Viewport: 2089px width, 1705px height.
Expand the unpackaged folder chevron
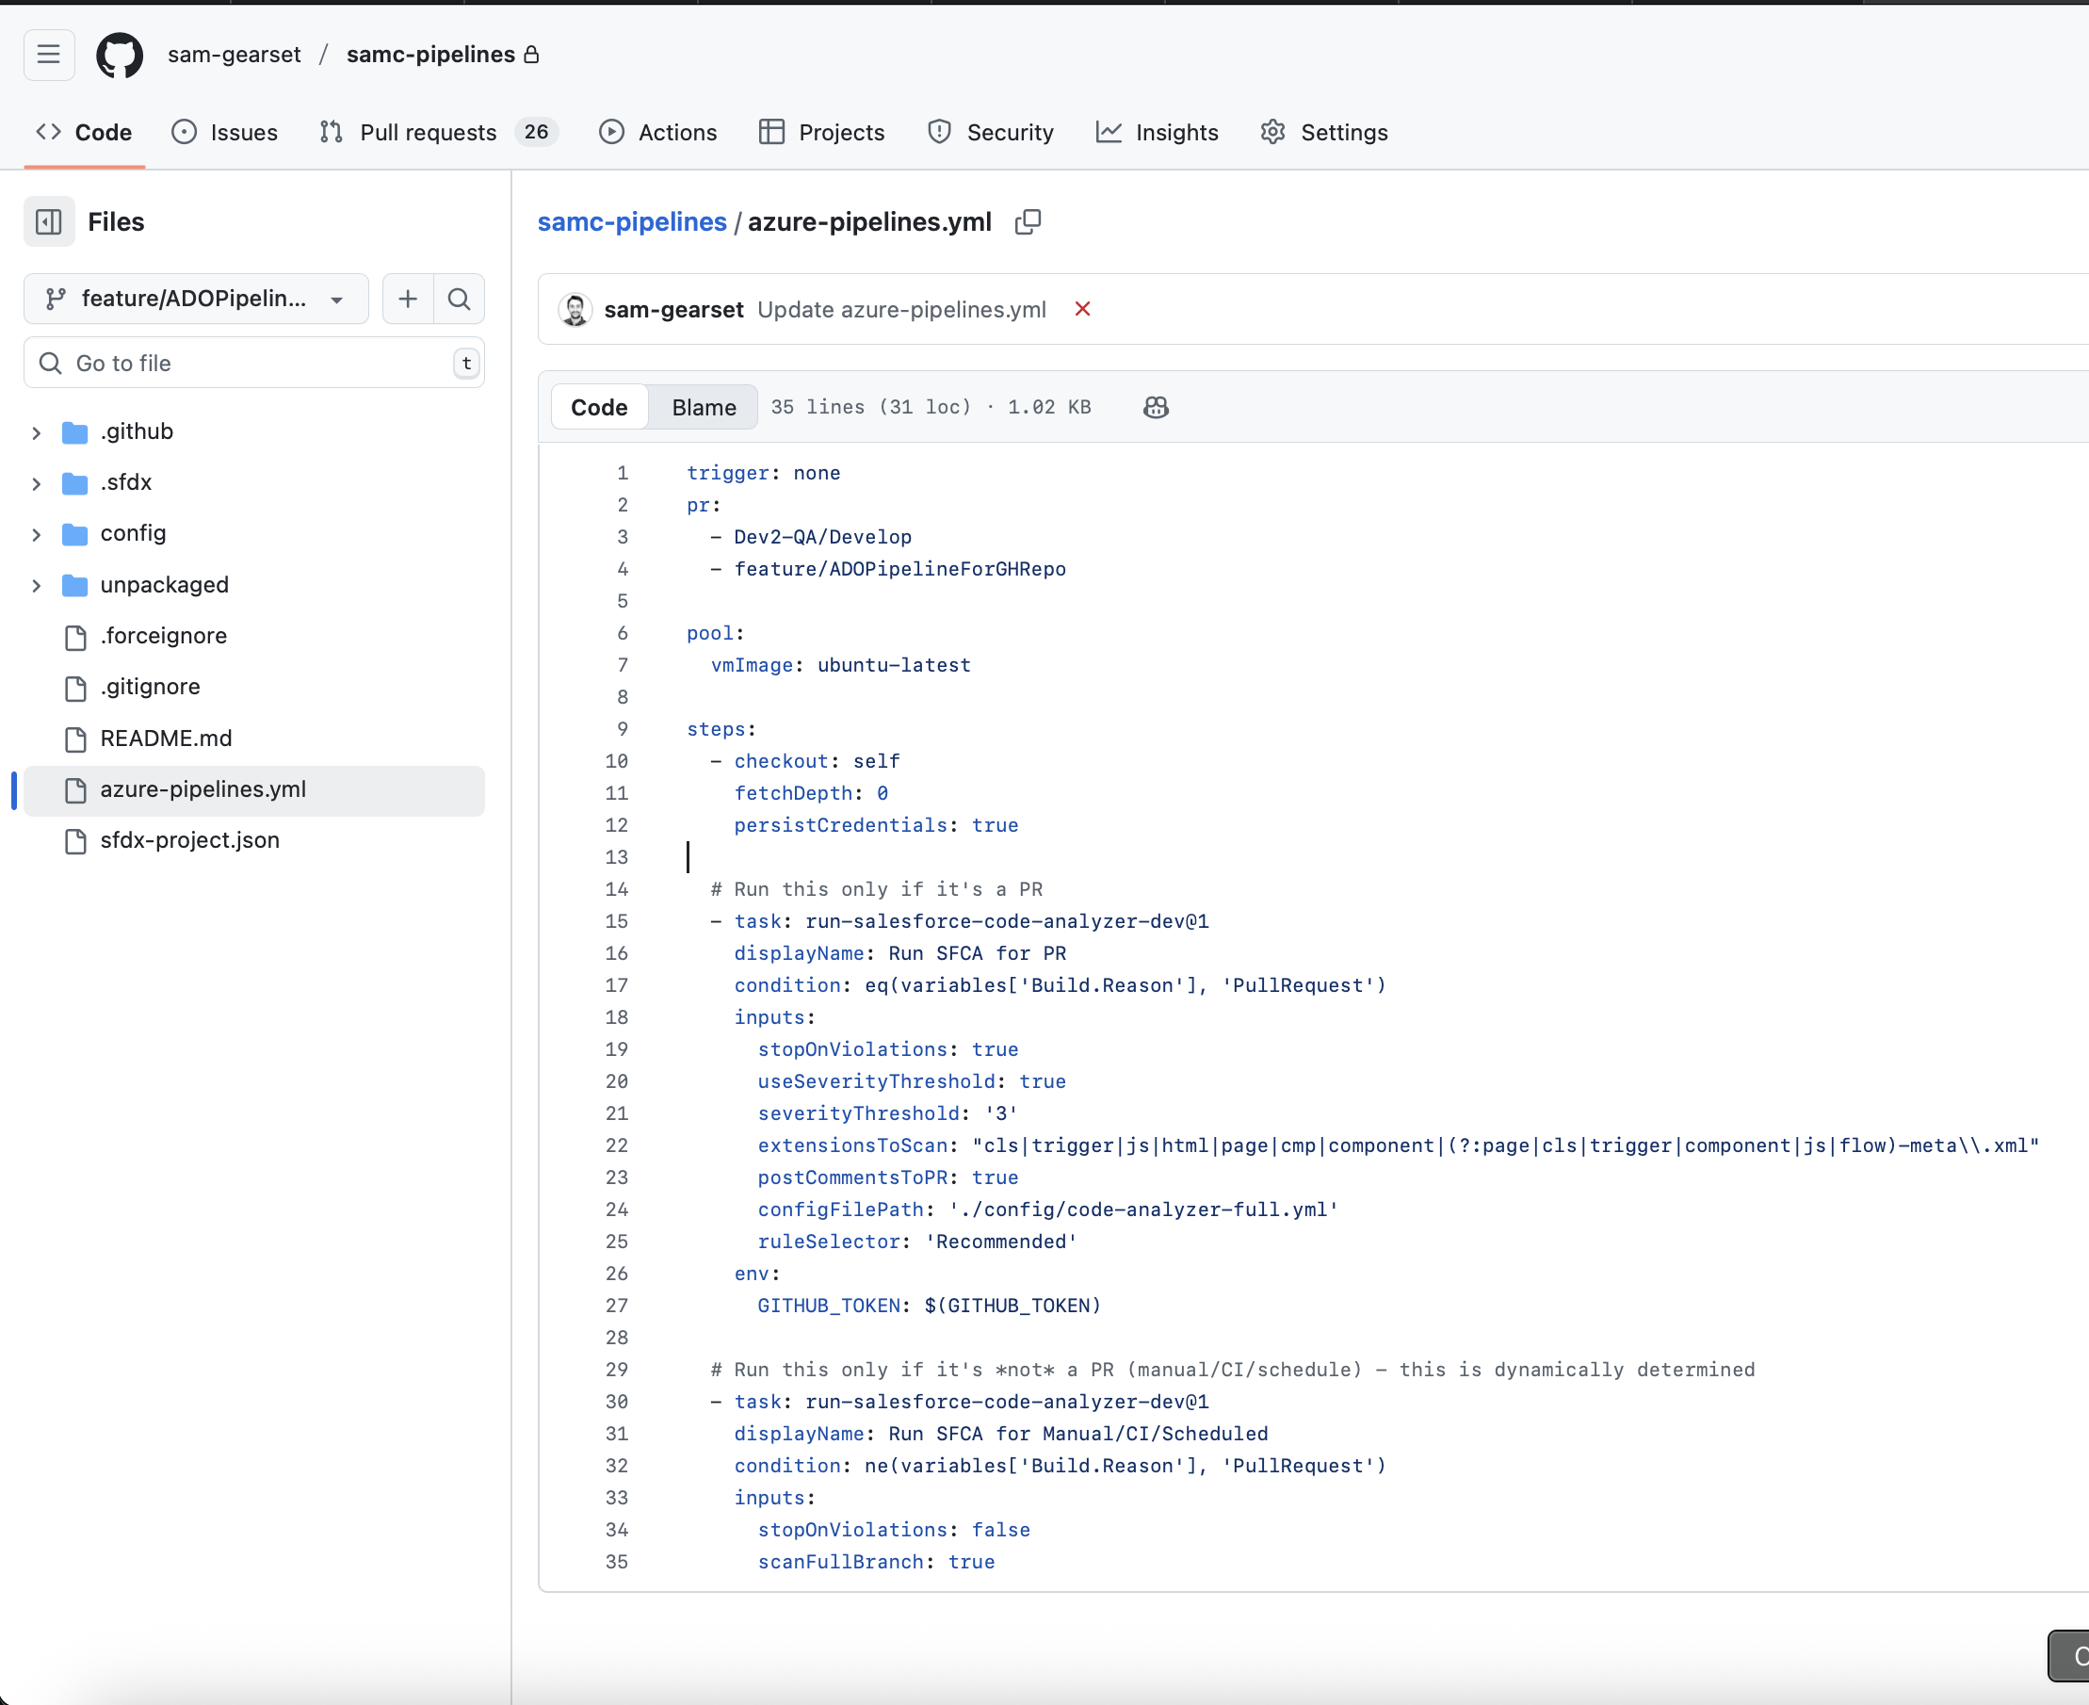tap(37, 585)
